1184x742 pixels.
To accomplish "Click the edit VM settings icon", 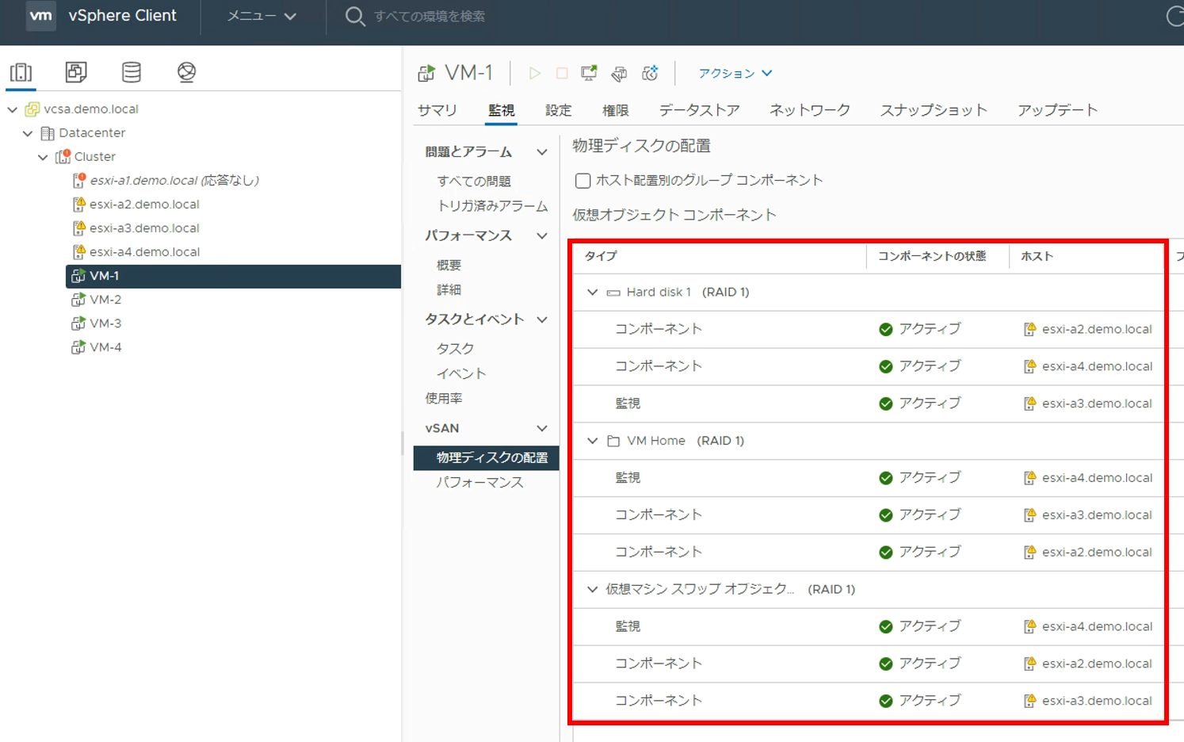I will pos(619,73).
